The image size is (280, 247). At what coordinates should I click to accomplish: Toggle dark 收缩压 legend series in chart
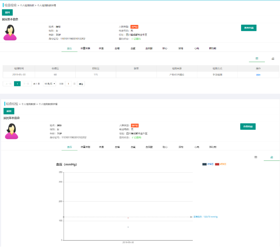pos(208,164)
